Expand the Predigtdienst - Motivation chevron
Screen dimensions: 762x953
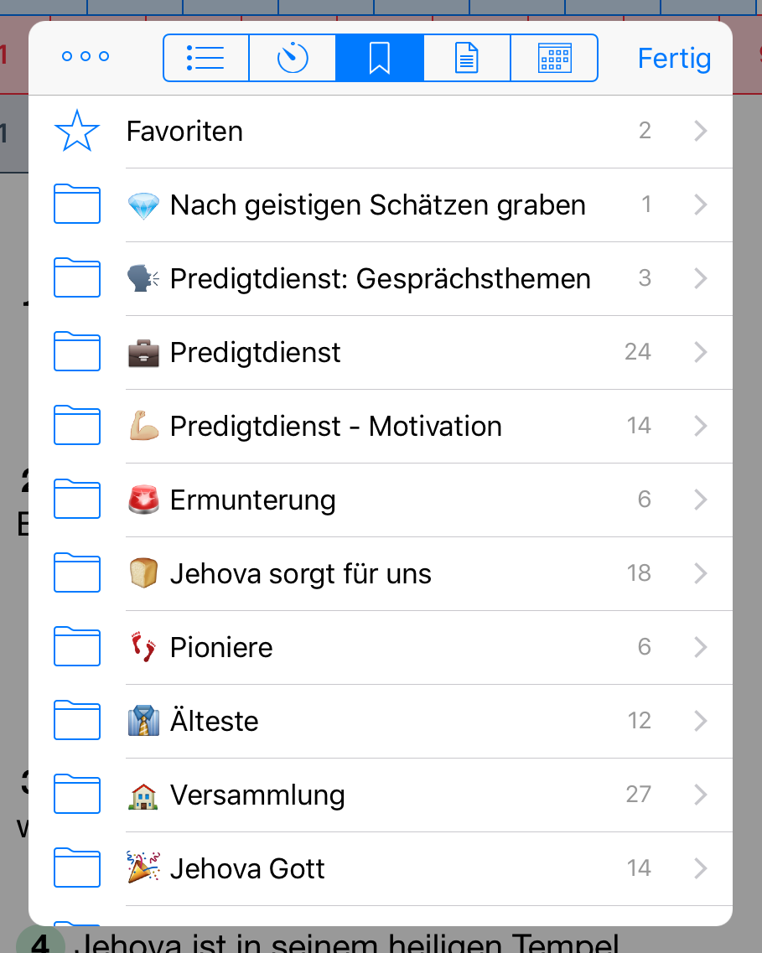pos(701,427)
